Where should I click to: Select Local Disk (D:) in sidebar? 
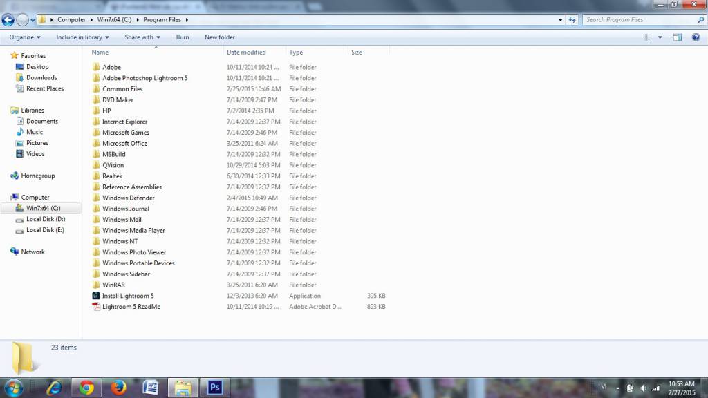[x=45, y=219]
